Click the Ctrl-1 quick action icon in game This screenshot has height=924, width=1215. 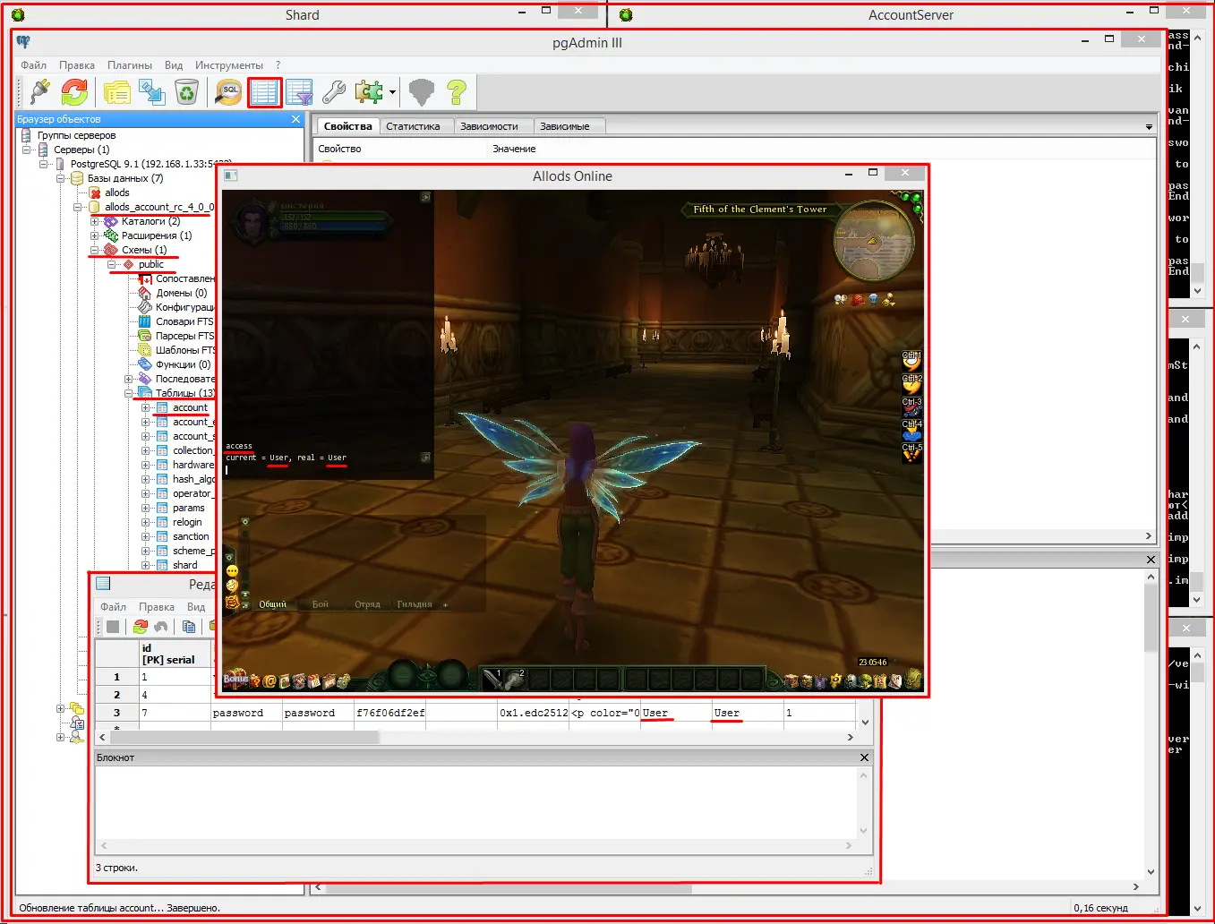tap(911, 362)
